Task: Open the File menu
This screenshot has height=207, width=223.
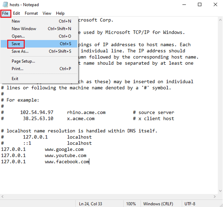Action: [5, 13]
